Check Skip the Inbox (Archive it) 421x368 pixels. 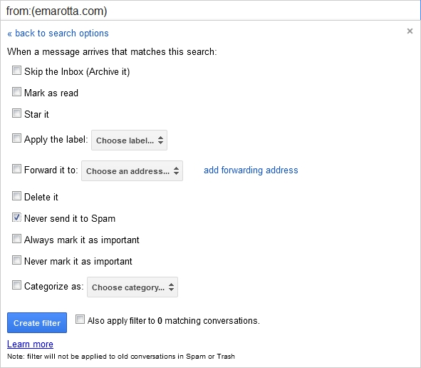pos(16,71)
